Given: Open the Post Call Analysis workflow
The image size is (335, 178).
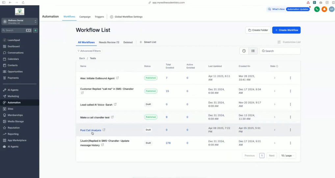Looking at the screenshot, I should [x=90, y=130].
